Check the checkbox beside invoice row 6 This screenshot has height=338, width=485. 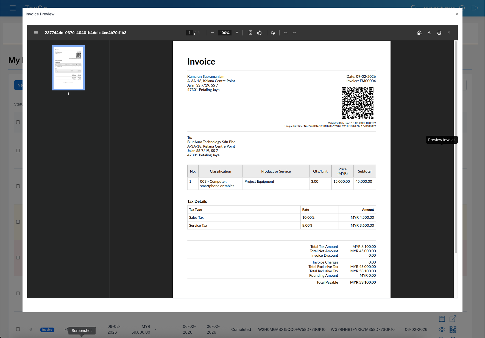click(x=18, y=329)
